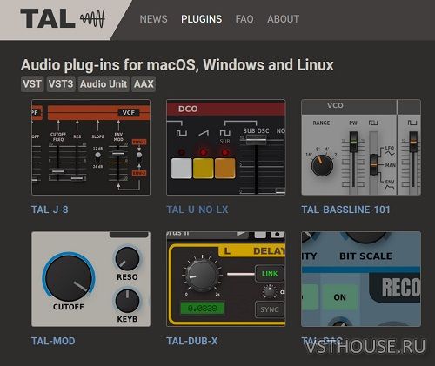Follow the TAL-DUB-X link
This screenshot has height=366, width=435.
(x=192, y=341)
